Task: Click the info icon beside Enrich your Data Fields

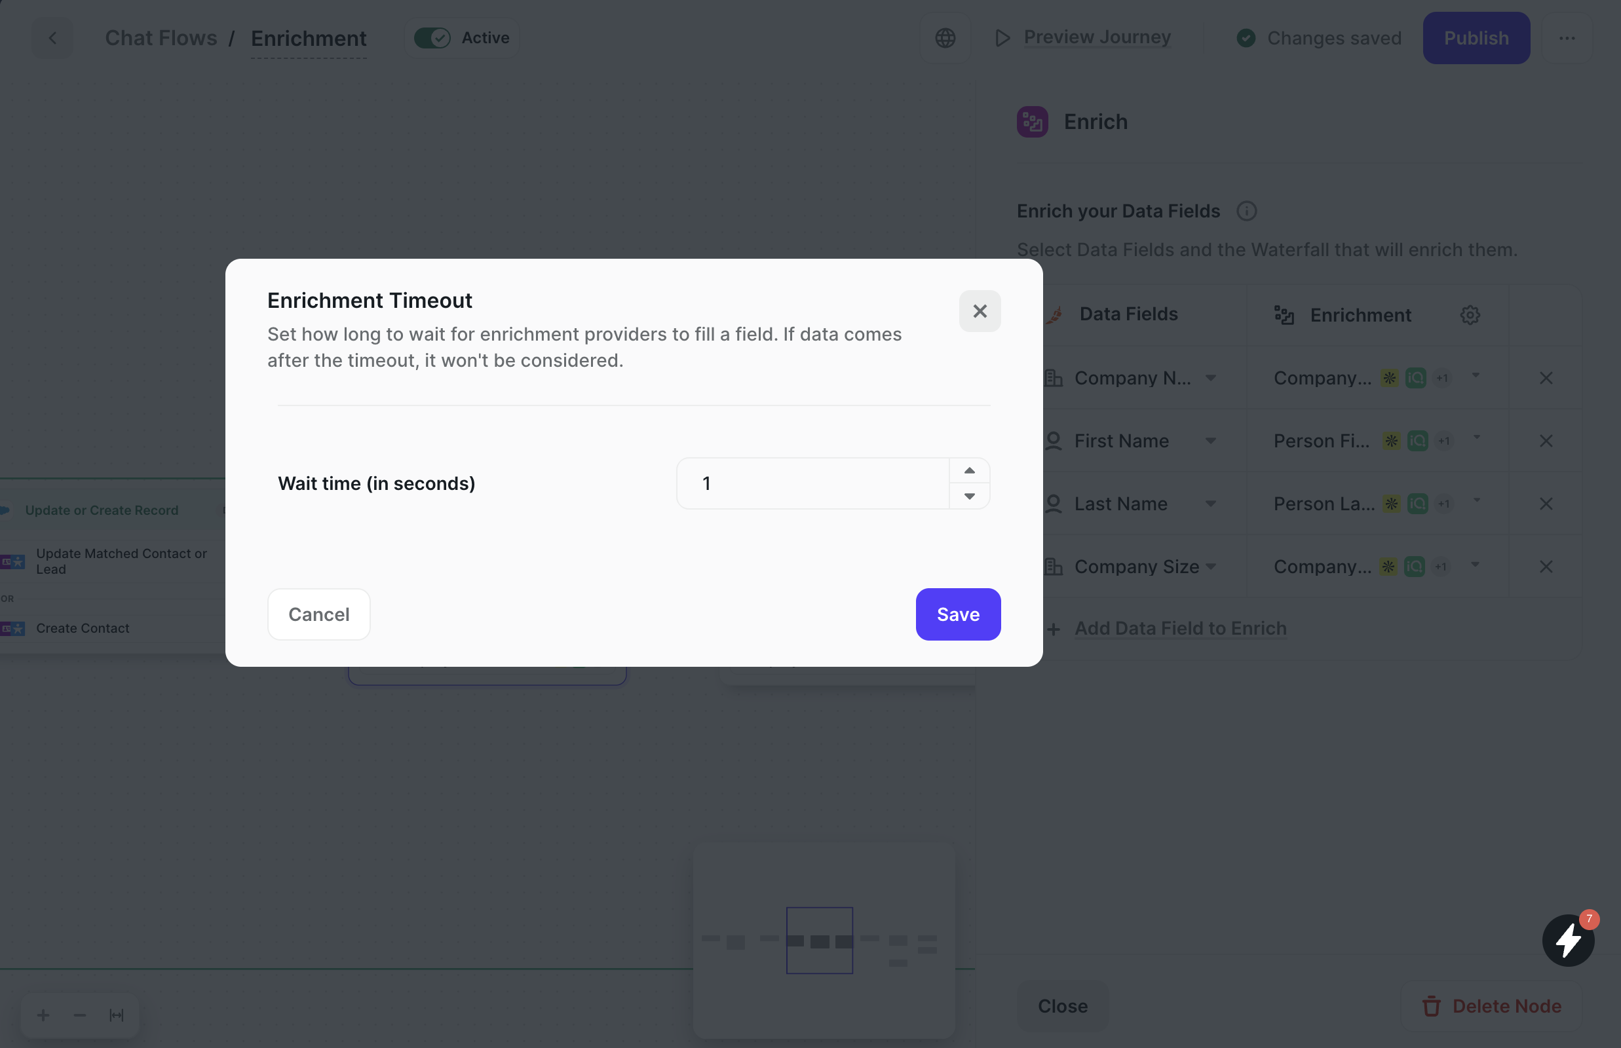Action: [1248, 211]
